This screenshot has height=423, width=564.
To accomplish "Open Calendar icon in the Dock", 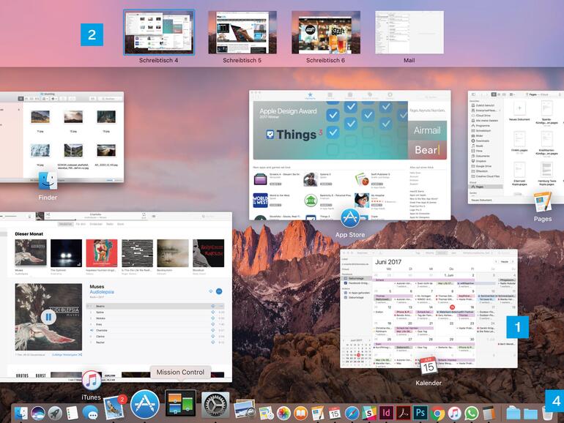I will 335,413.
